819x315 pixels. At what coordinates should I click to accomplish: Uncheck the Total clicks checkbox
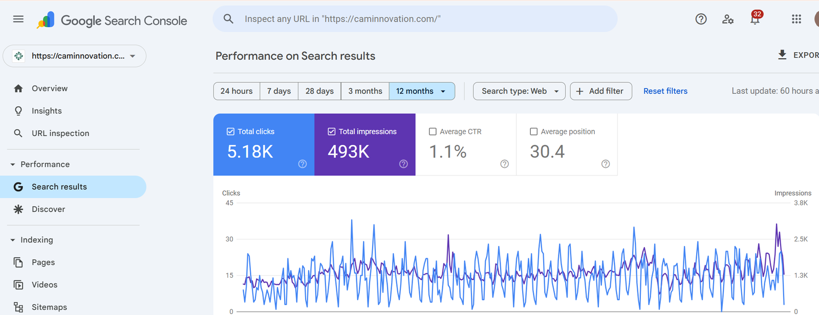pos(230,131)
